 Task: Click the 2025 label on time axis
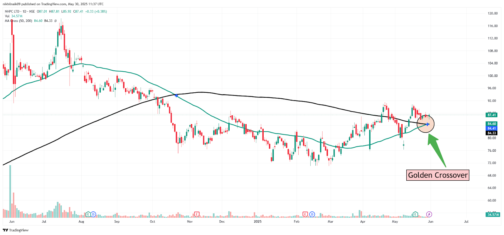(x=258, y=221)
